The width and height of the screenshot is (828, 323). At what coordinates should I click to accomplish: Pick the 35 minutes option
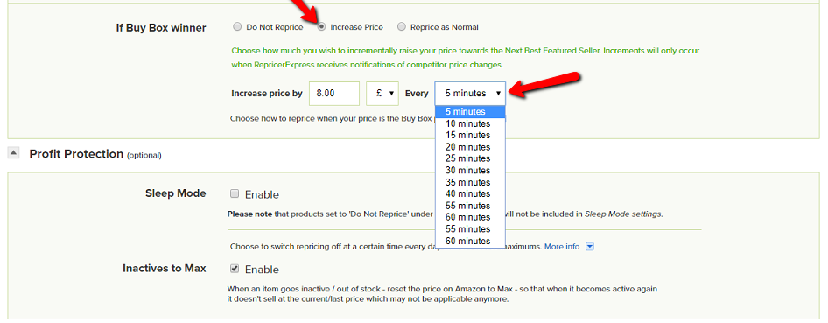[470, 182]
